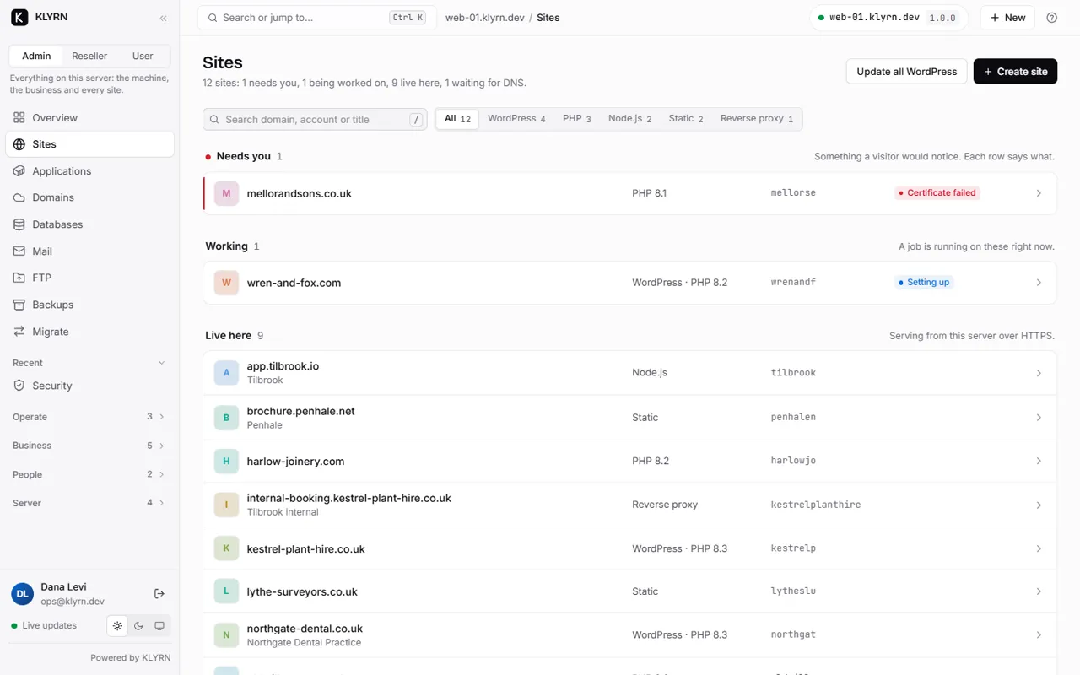Switch to Admin role view
Image resolution: width=1080 pixels, height=675 pixels.
(36, 56)
